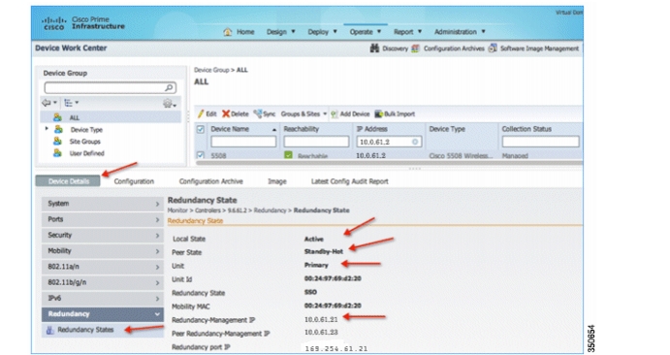Click the 5508 device name
Image resolution: width=670 pixels, height=355 pixels.
tap(218, 156)
